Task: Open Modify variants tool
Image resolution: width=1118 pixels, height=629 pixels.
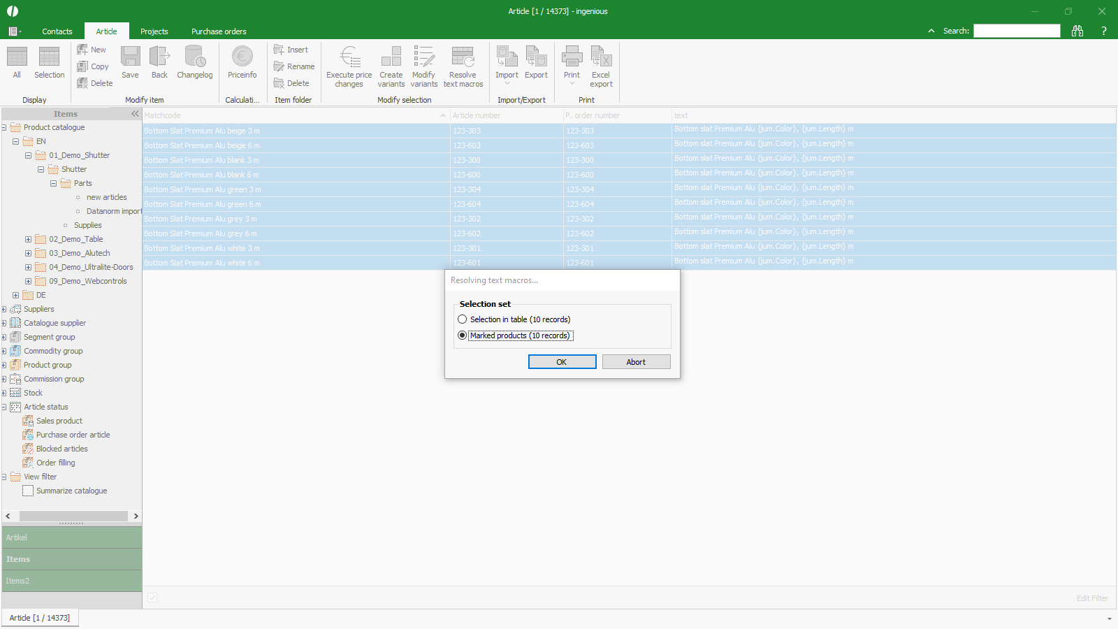Action: 423,57
